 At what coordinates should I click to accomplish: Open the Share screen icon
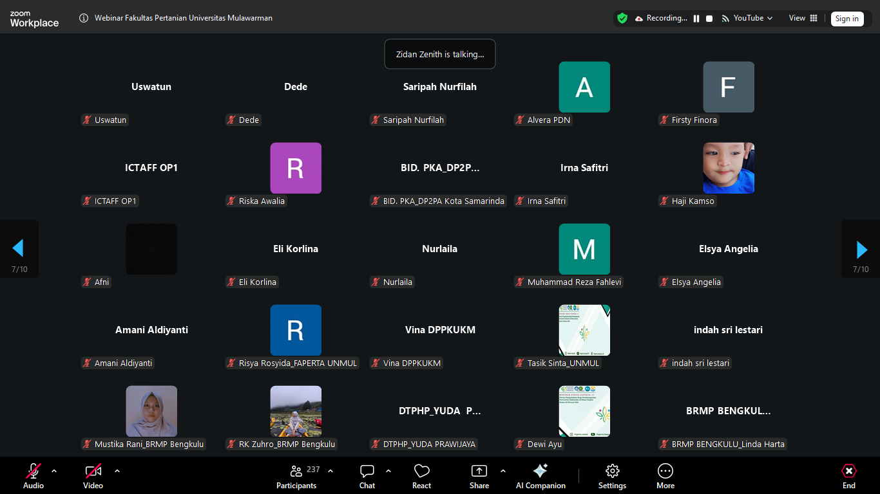[479, 471]
